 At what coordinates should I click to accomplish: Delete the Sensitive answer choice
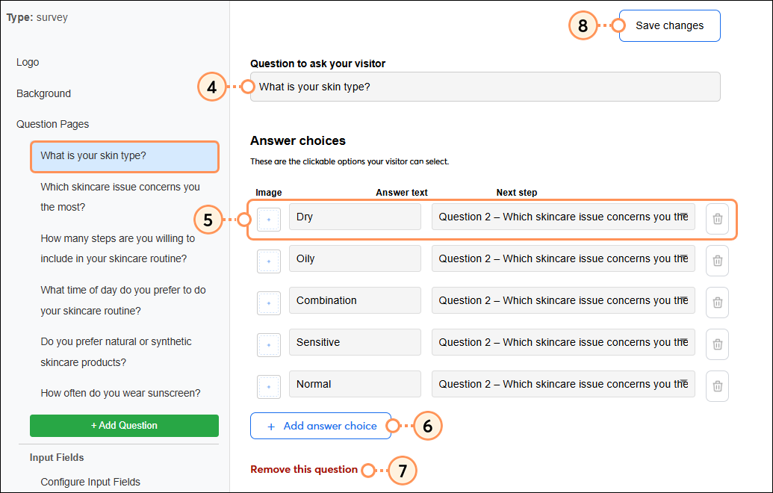point(717,344)
